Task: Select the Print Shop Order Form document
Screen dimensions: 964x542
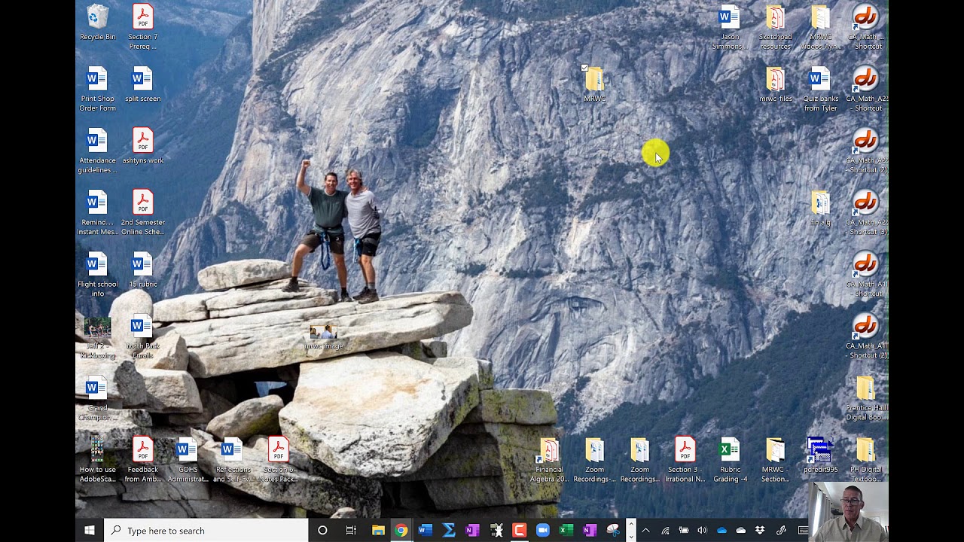Action: (x=97, y=90)
